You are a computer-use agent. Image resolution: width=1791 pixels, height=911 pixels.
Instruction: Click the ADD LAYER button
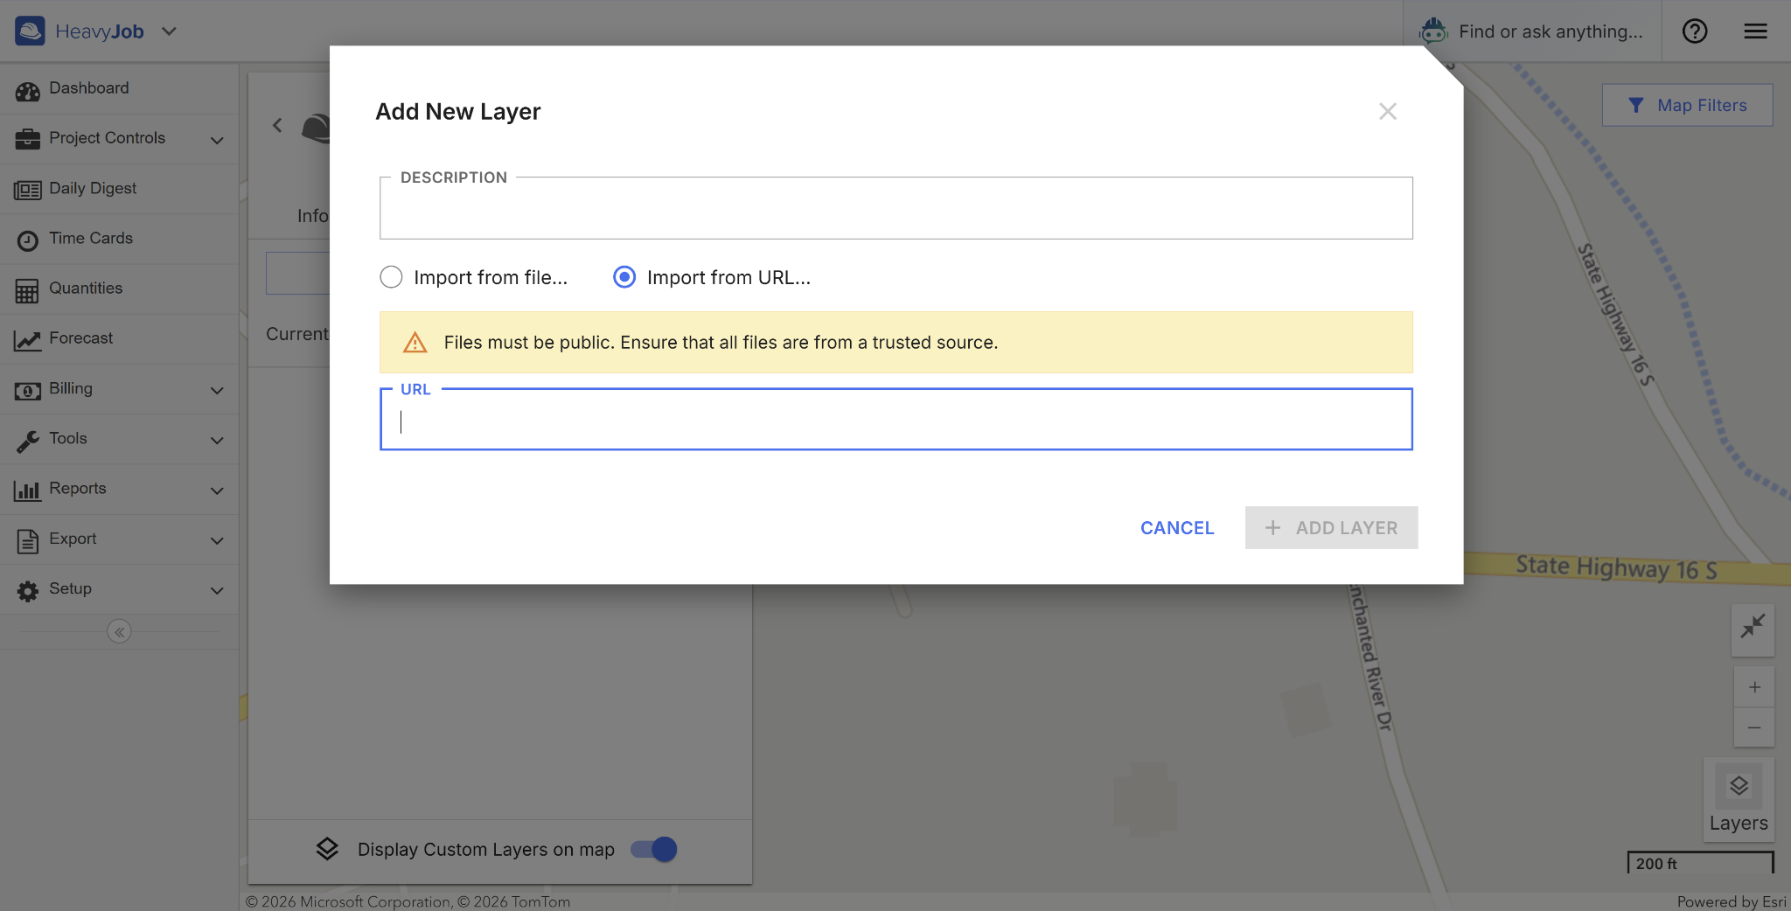[x=1331, y=528]
